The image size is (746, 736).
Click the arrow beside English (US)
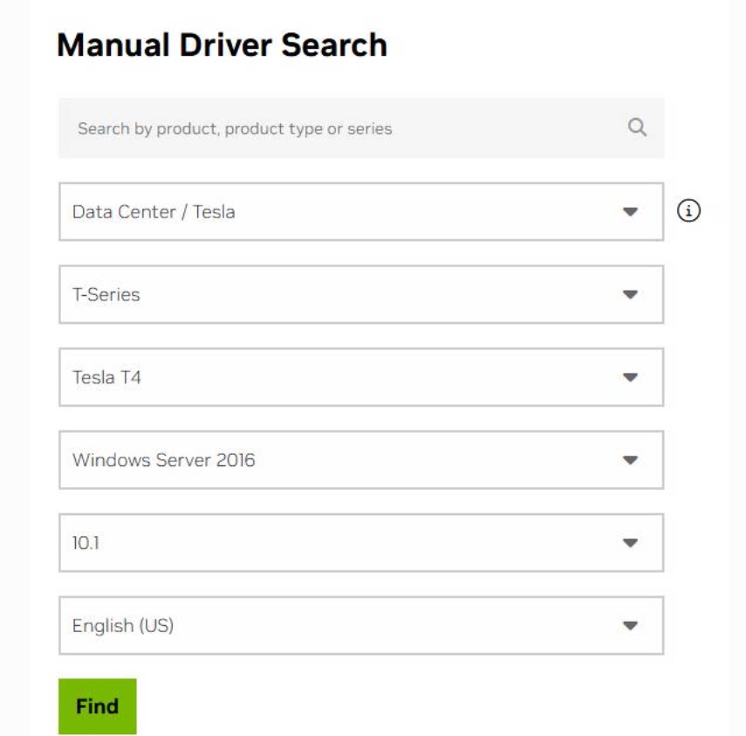pyautogui.click(x=630, y=626)
